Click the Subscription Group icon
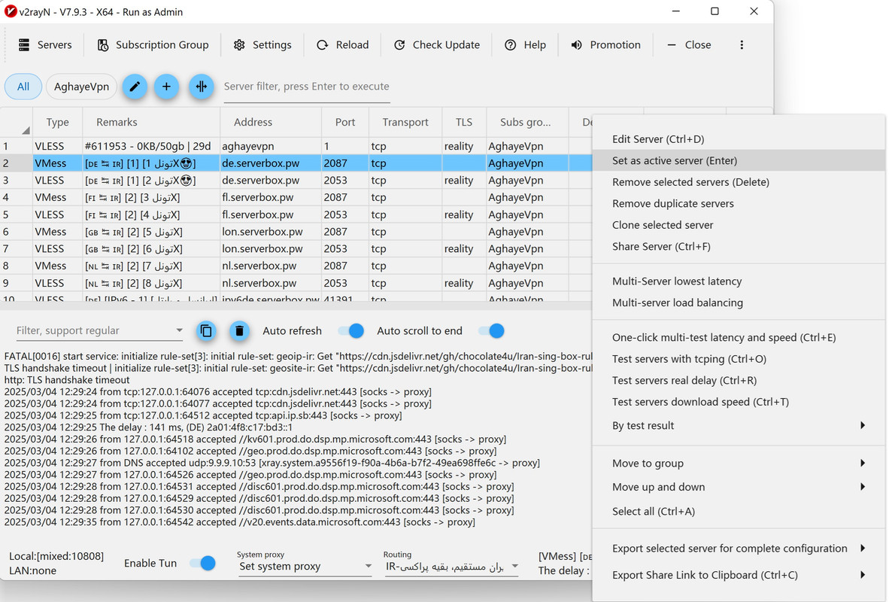The width and height of the screenshot is (889, 602). pos(102,45)
